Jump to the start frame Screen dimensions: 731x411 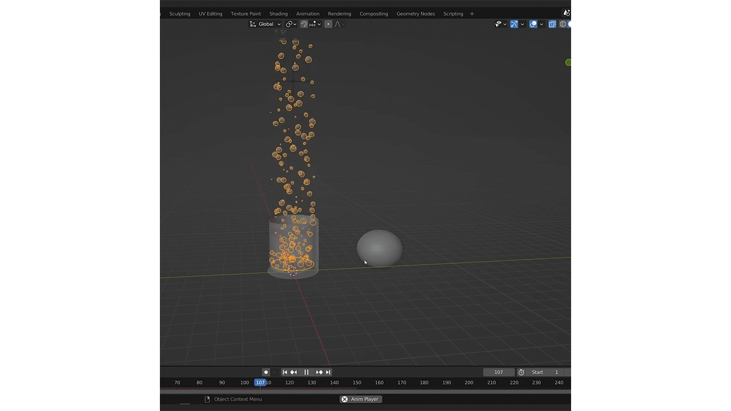(x=285, y=372)
